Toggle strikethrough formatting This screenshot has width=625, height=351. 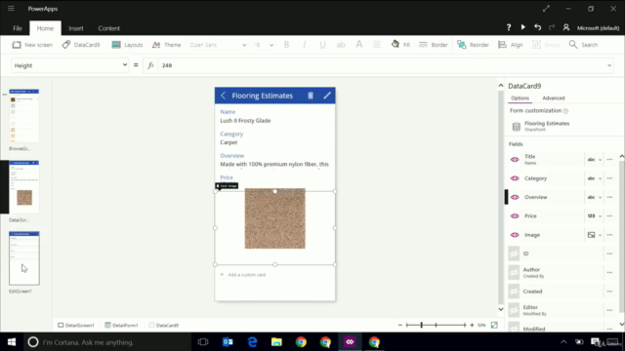coord(341,45)
